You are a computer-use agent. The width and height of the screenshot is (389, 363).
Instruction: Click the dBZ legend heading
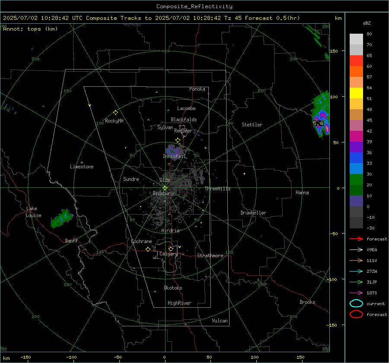(367, 23)
